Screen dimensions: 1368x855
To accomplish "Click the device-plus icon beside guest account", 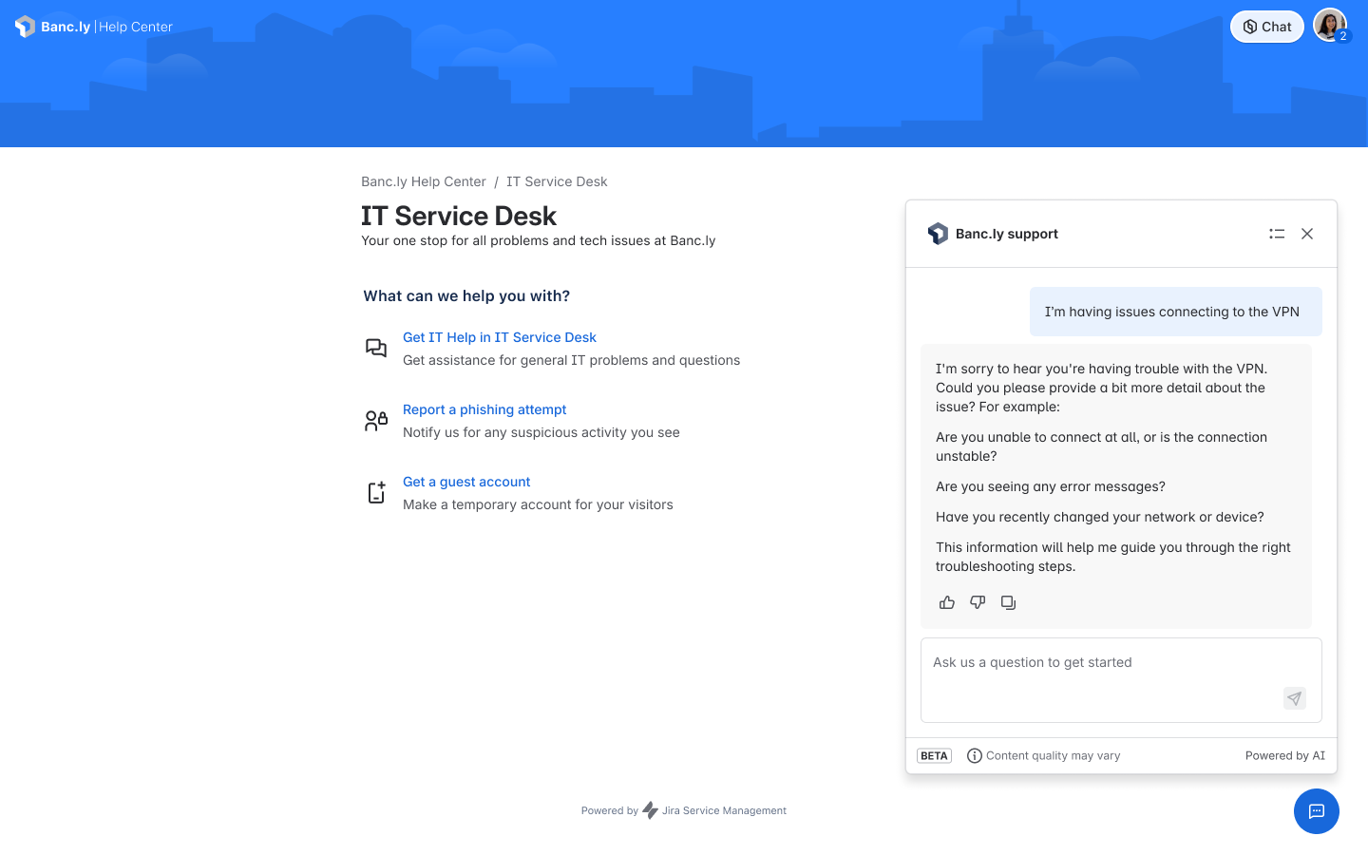I will (x=376, y=492).
